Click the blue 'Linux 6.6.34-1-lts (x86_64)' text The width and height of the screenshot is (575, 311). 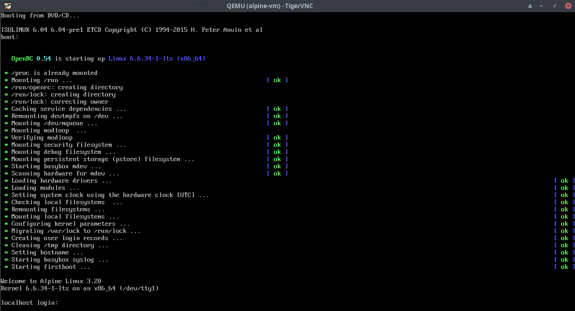click(x=157, y=59)
